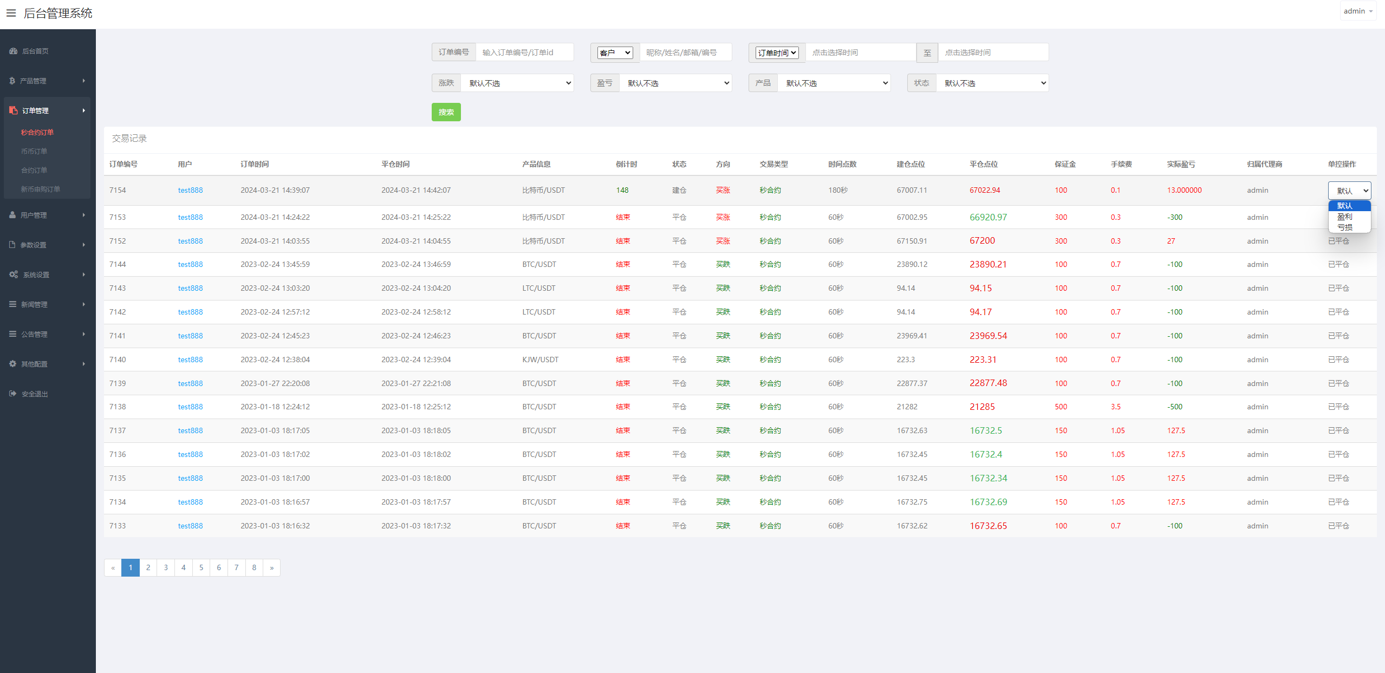Viewport: 1385px width, 673px height.
Task: Click page 2 pagination button
Action: pos(147,568)
